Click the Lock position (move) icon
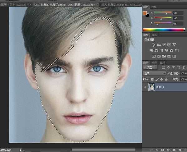 (161, 80)
